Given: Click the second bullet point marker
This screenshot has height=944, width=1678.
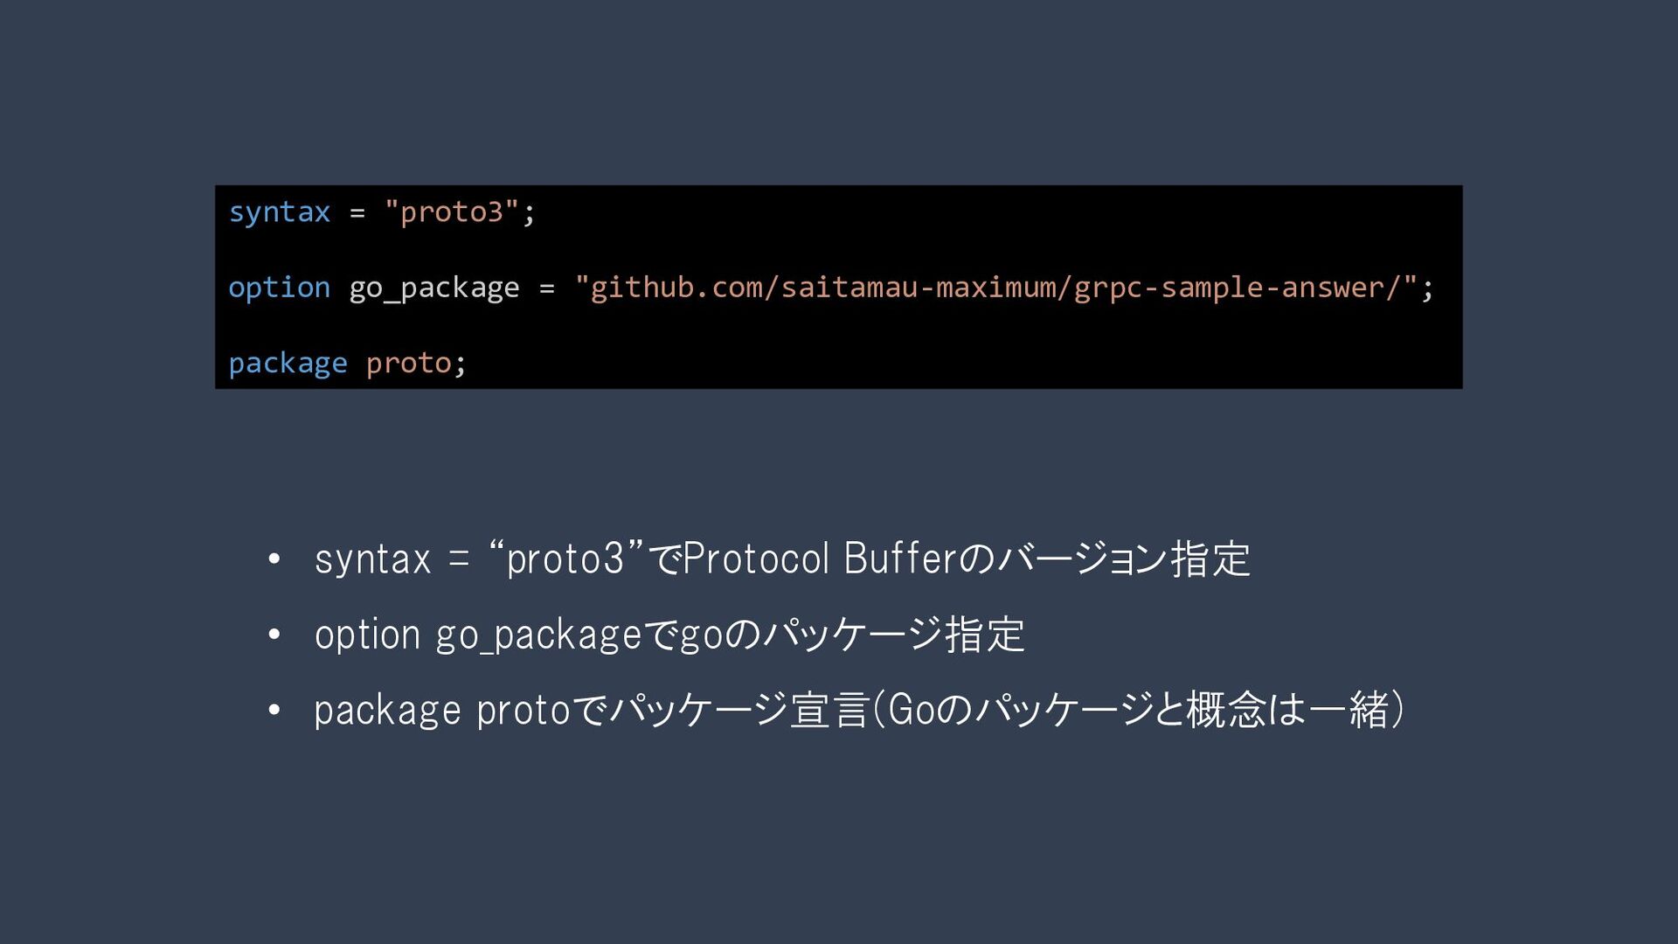Looking at the screenshot, I should [274, 634].
